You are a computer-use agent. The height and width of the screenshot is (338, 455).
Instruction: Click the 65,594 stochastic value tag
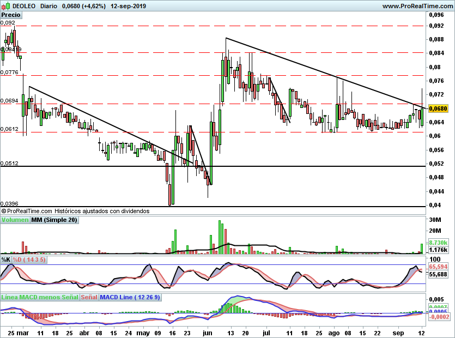pyautogui.click(x=438, y=267)
